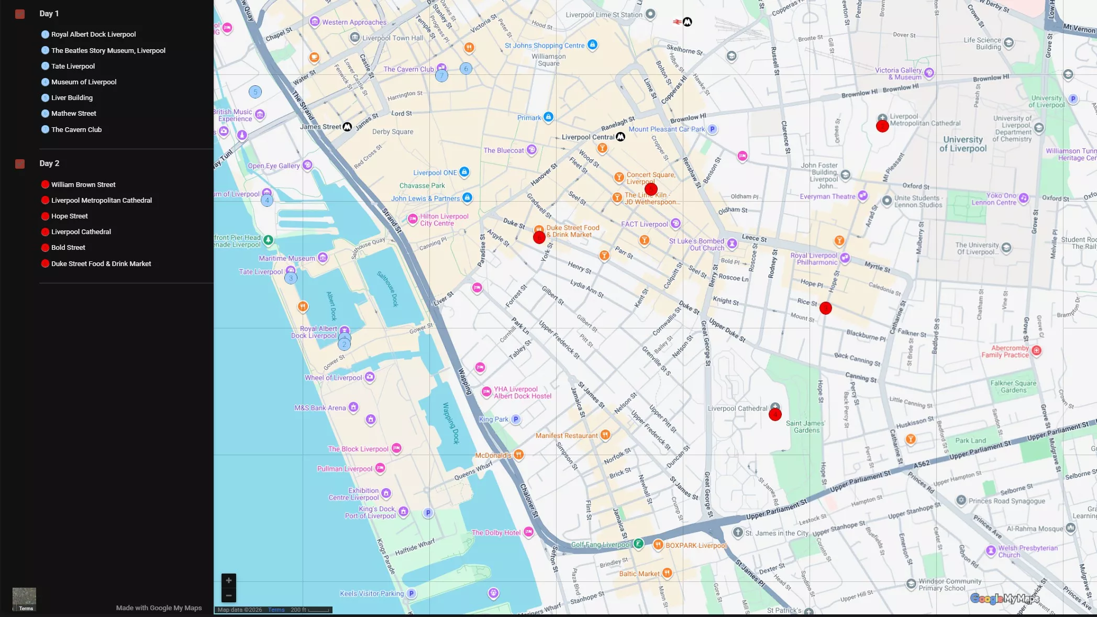The width and height of the screenshot is (1097, 617).
Task: Click the Western Approaches museum icon
Action: (x=315, y=22)
